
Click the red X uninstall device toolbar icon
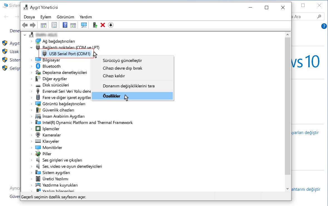(x=103, y=25)
